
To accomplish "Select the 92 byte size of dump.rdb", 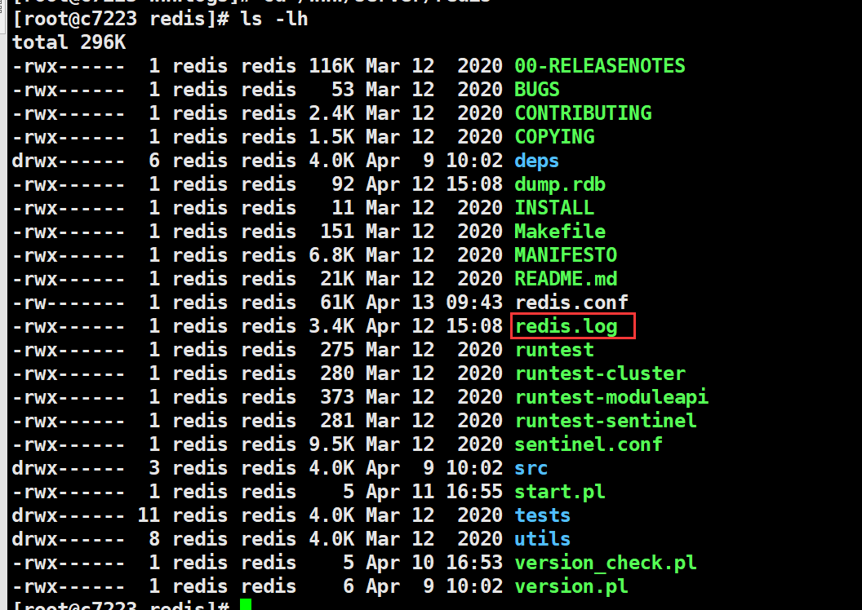I will (343, 184).
